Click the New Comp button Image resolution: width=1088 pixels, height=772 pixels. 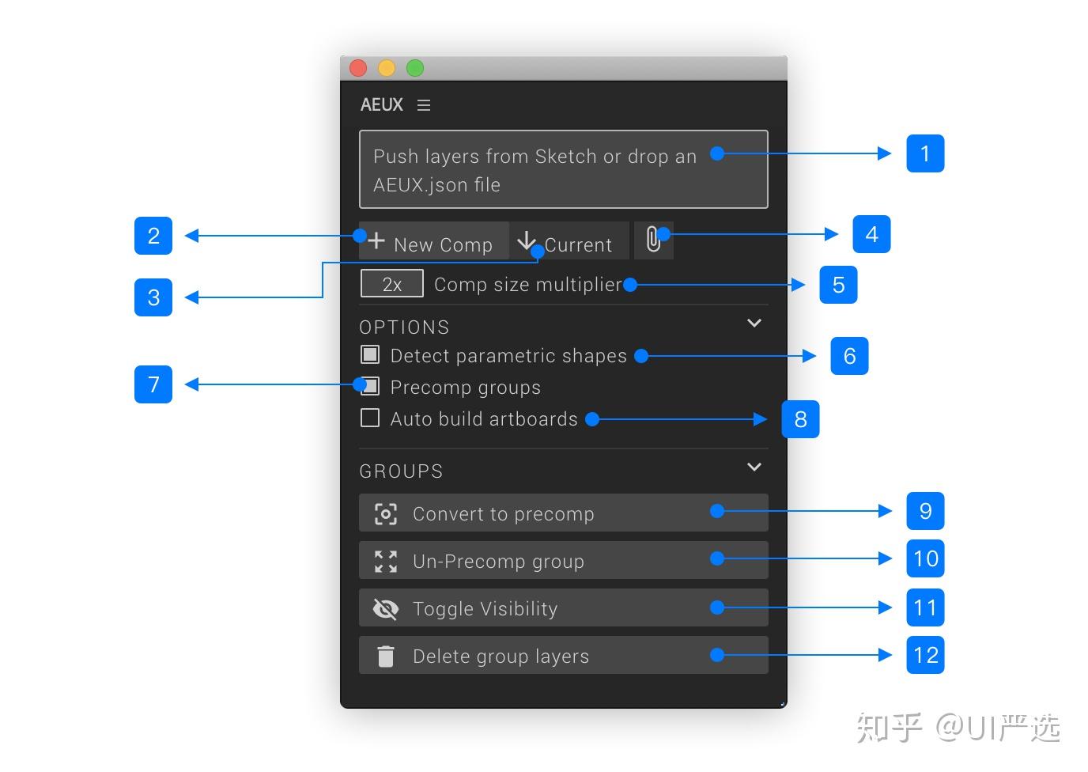(x=433, y=240)
